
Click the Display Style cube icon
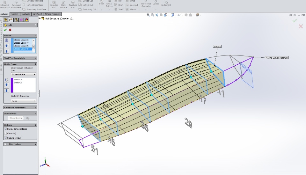click(x=172, y=15)
